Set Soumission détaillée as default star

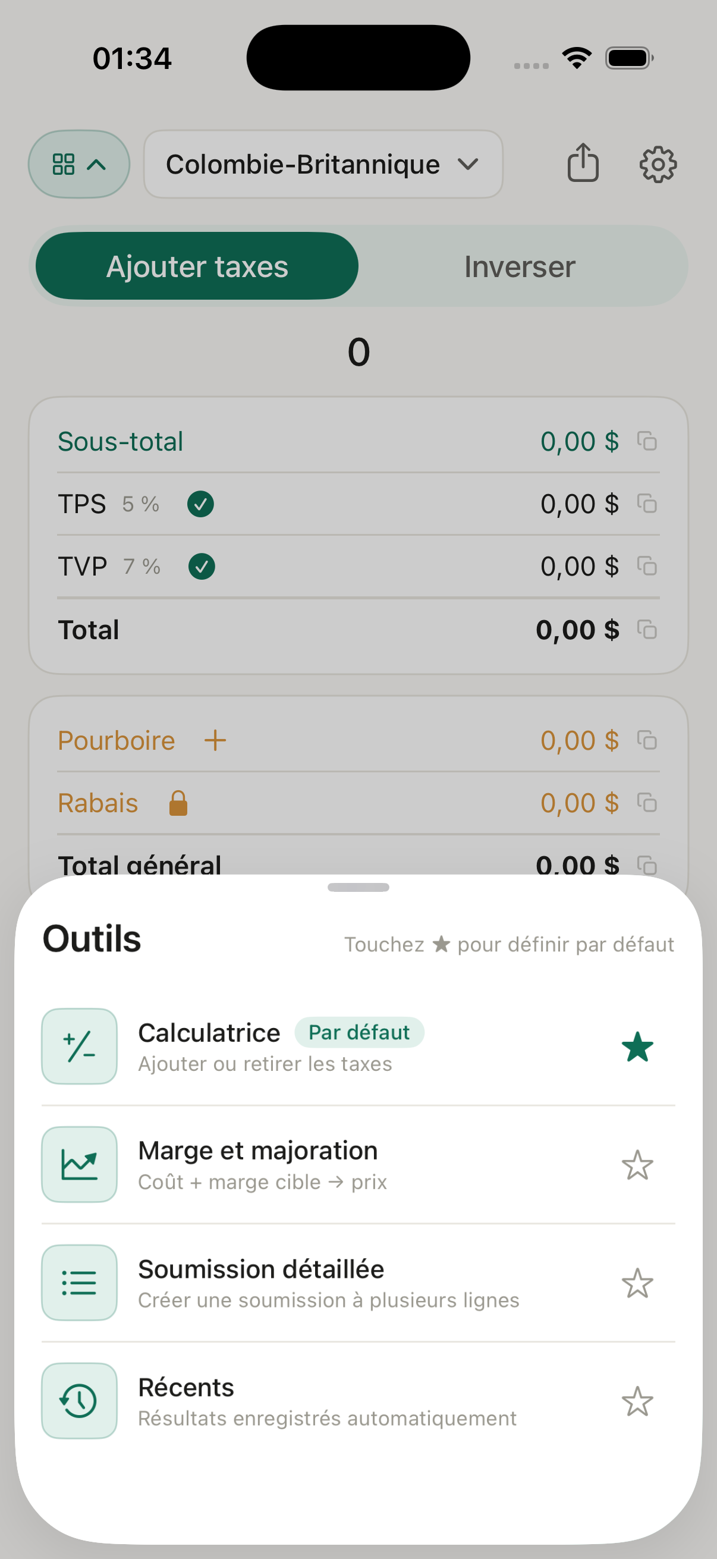click(637, 1283)
